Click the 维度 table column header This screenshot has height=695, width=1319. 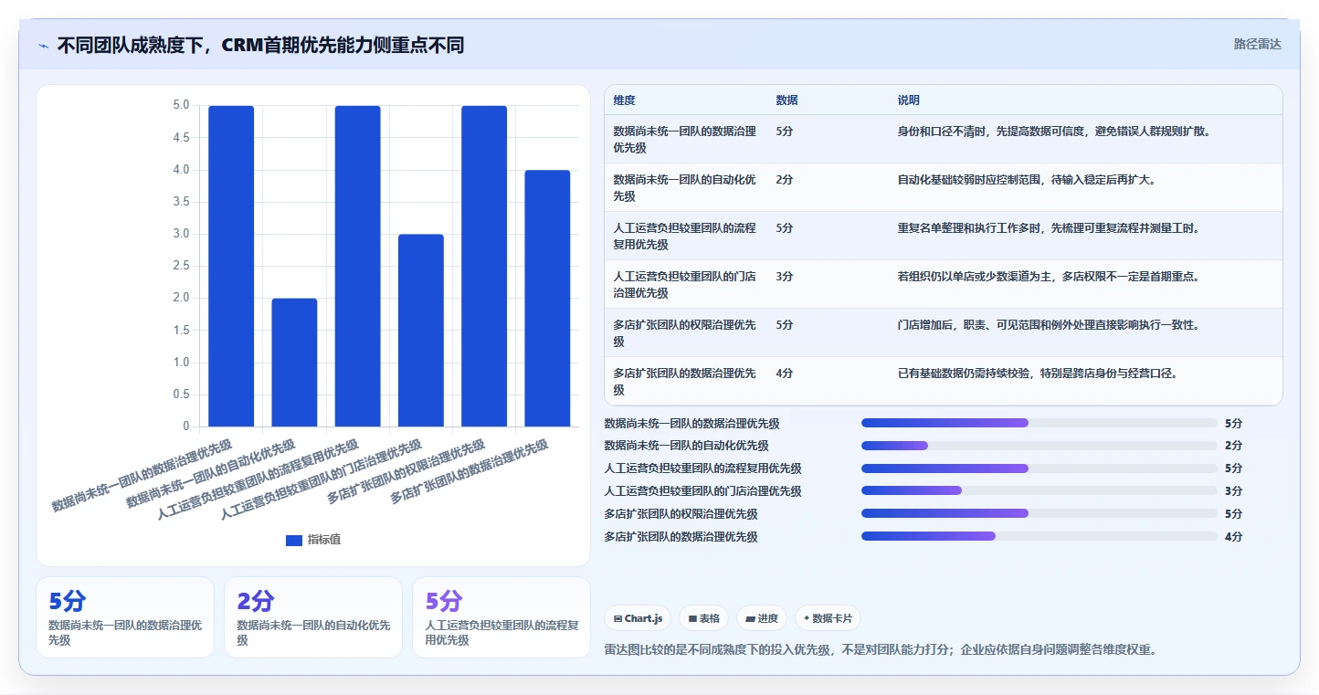pyautogui.click(x=625, y=100)
